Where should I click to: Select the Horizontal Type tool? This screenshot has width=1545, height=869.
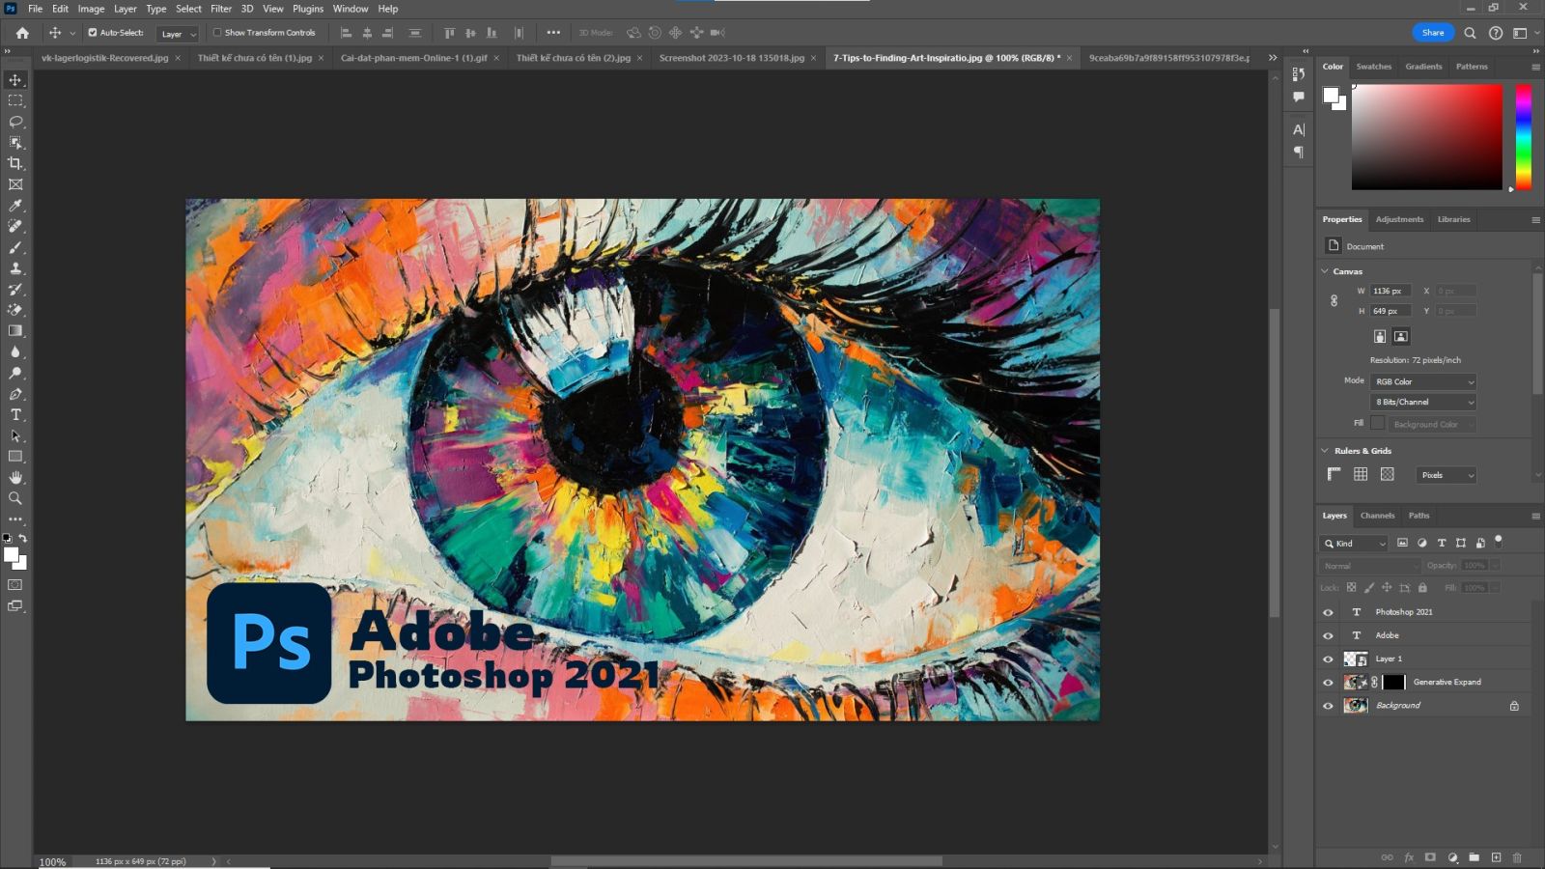14,414
